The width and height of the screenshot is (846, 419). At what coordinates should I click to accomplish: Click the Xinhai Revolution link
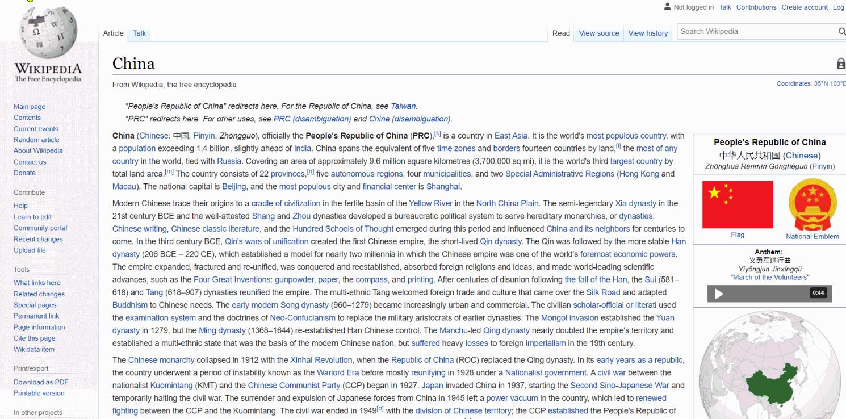click(x=322, y=360)
